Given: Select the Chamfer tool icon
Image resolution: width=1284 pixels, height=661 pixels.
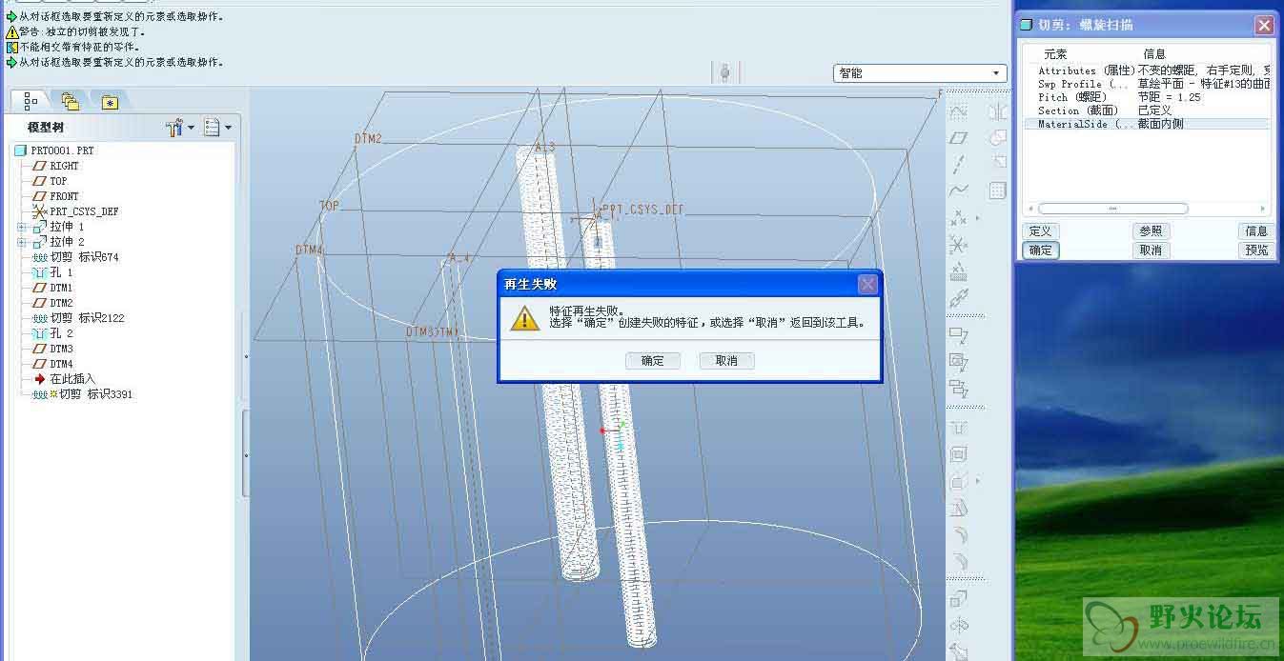Looking at the screenshot, I should pyautogui.click(x=959, y=561).
